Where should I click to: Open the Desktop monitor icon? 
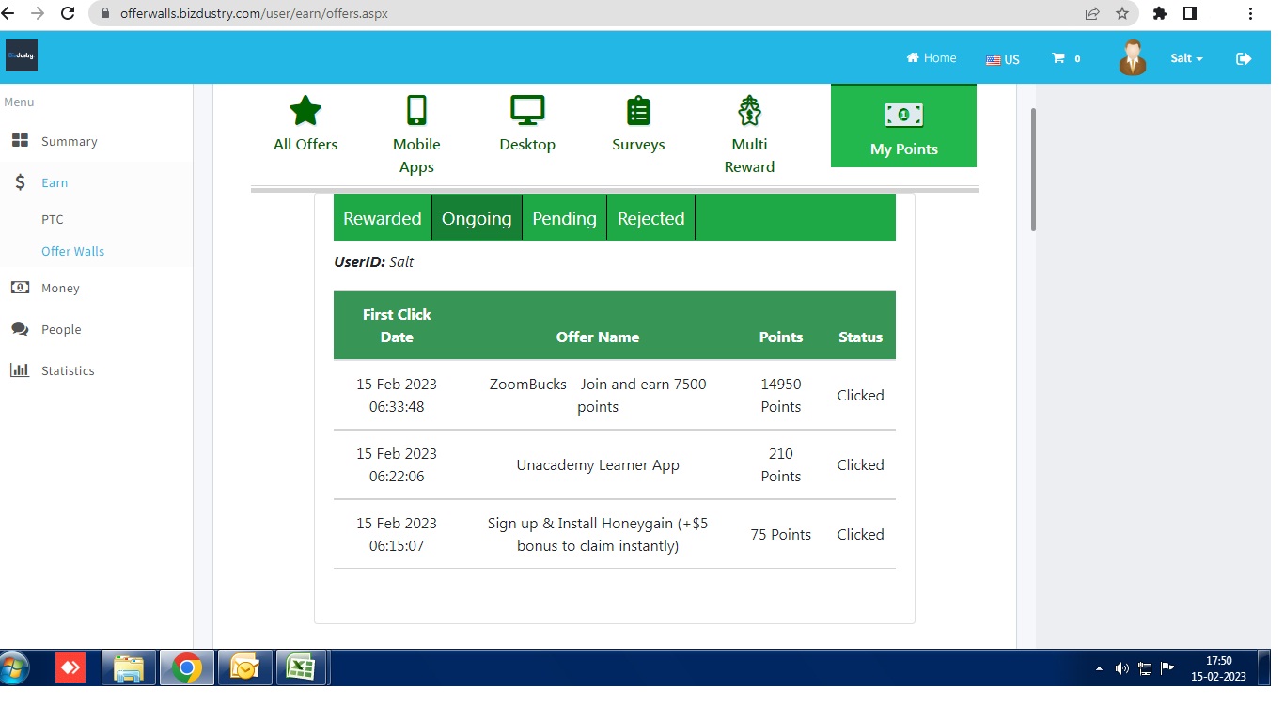coord(527,111)
